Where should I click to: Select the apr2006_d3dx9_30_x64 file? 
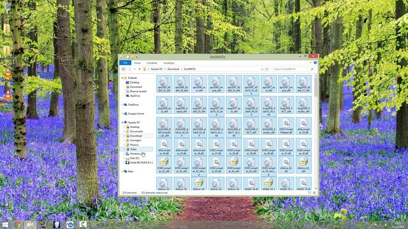click(x=182, y=84)
